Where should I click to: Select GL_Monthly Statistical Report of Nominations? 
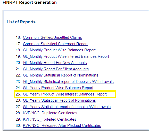click(60, 75)
